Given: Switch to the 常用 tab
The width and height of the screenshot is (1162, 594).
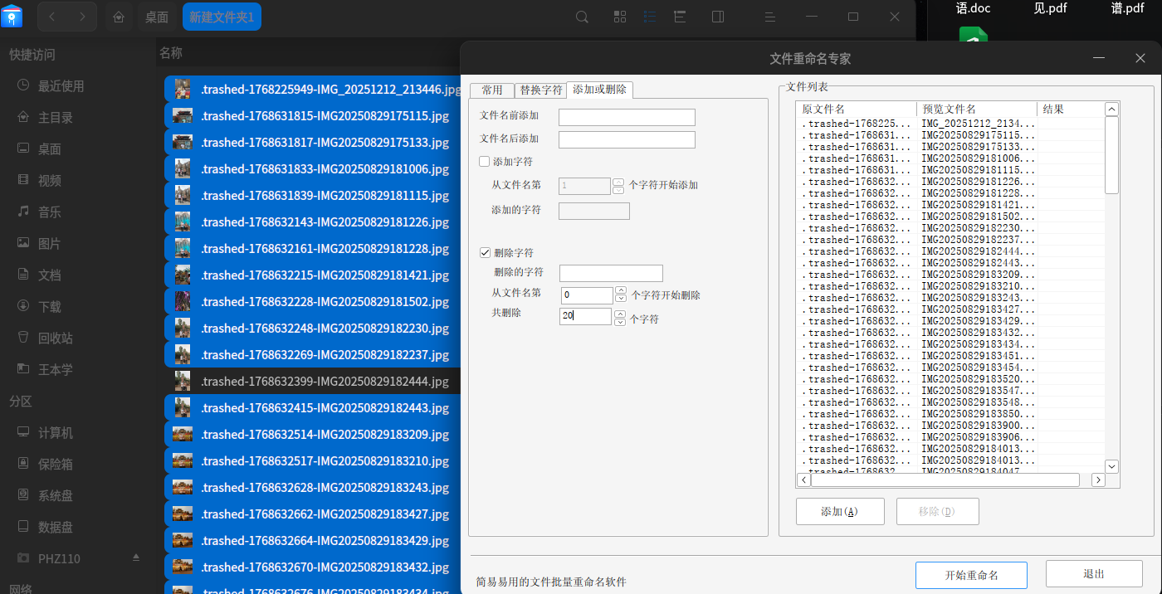Looking at the screenshot, I should 492,90.
